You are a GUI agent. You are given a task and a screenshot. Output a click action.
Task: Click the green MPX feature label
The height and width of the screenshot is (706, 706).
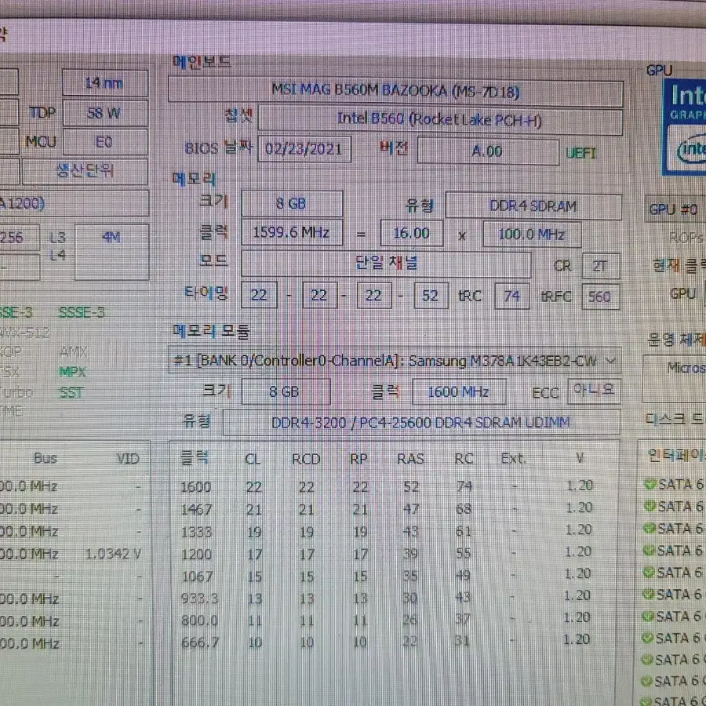tap(72, 372)
